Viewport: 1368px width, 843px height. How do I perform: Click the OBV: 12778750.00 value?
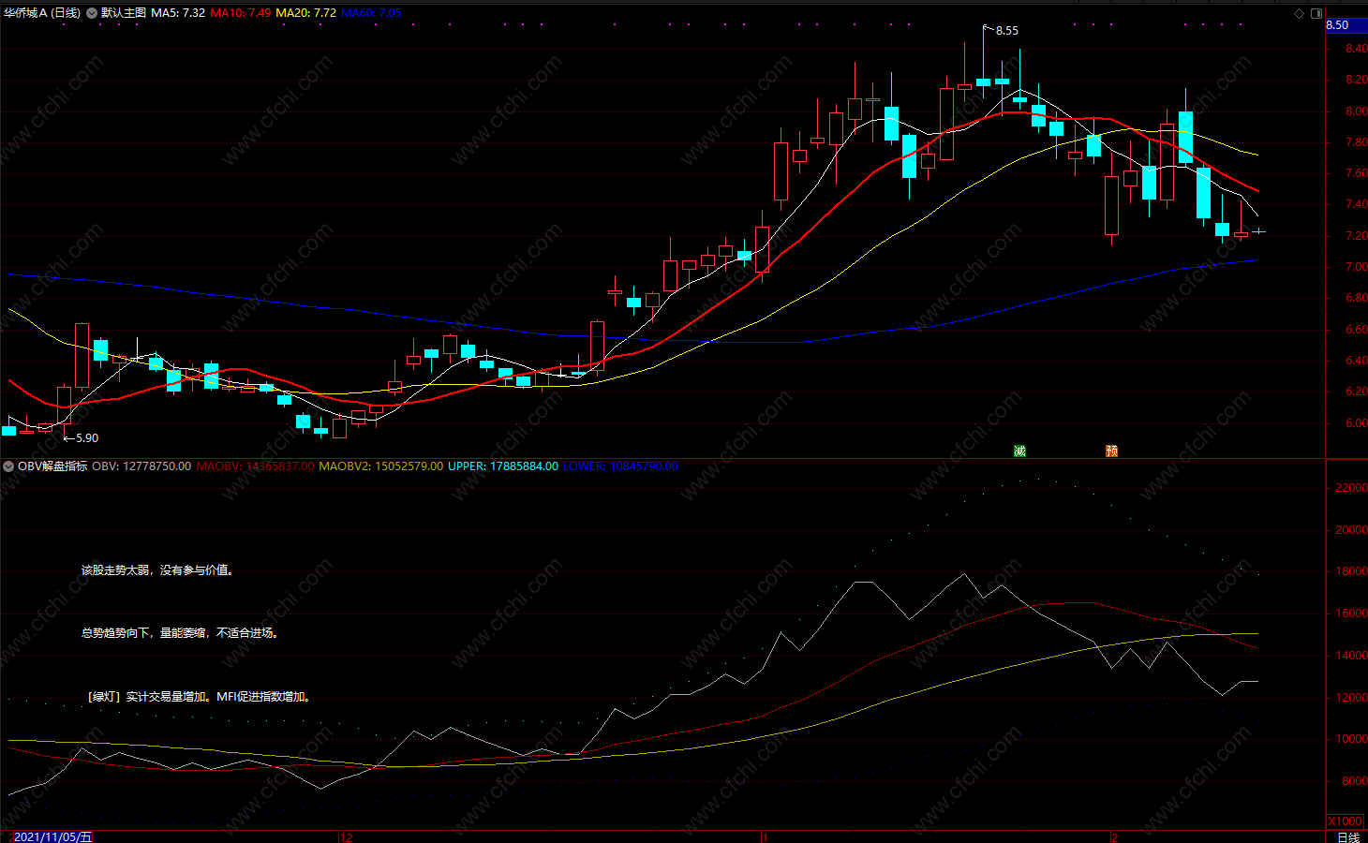[x=141, y=466]
